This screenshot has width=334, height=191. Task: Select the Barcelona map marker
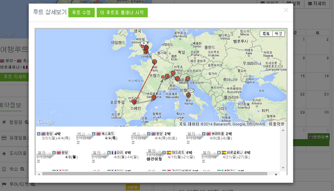coord(153,98)
